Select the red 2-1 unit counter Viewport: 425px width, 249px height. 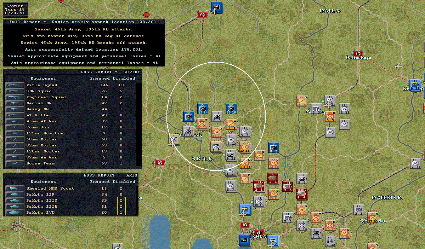coord(273,178)
